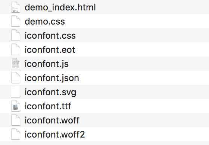This screenshot has width=209, height=145.
Task: Select the iconfont.js file name
Action: pos(47,64)
